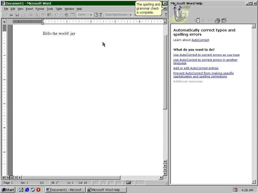This screenshot has width=258, height=193.
Task: Click the horizontal scrollbar right arrow
Action: (161, 177)
